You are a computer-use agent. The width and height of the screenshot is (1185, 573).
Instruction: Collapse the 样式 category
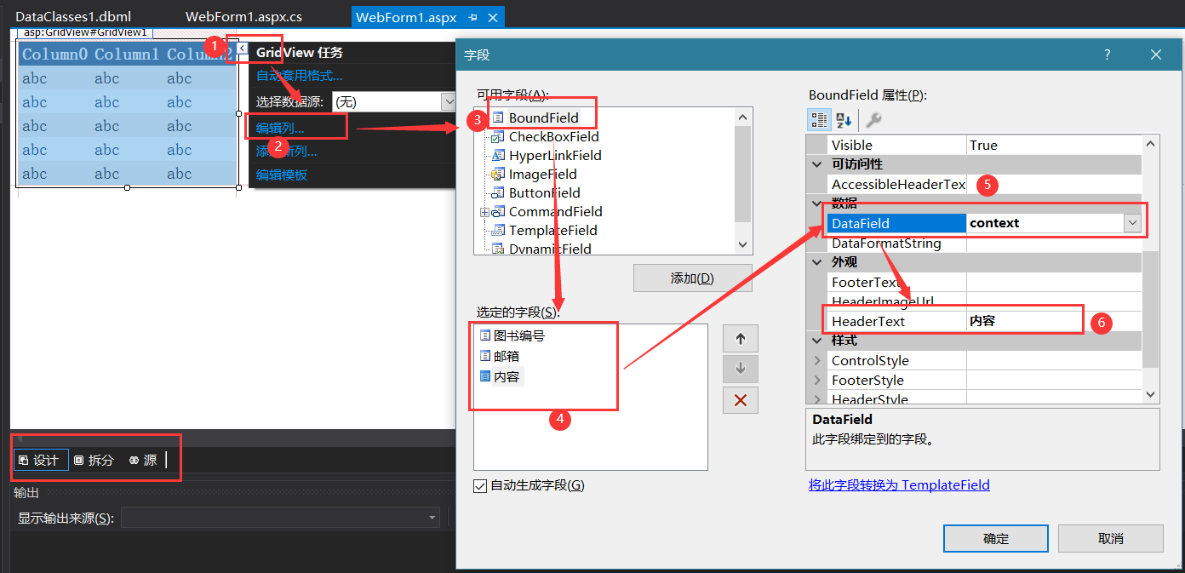point(818,341)
